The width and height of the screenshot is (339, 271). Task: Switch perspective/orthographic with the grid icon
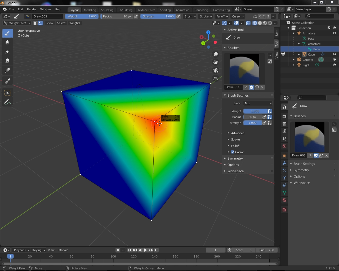click(x=216, y=78)
